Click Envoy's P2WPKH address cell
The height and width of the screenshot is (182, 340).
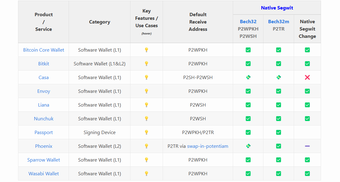pyautogui.click(x=198, y=91)
